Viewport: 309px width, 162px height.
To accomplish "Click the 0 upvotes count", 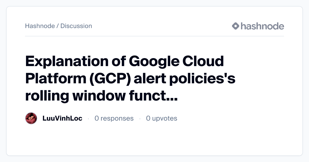I will tap(161, 118).
